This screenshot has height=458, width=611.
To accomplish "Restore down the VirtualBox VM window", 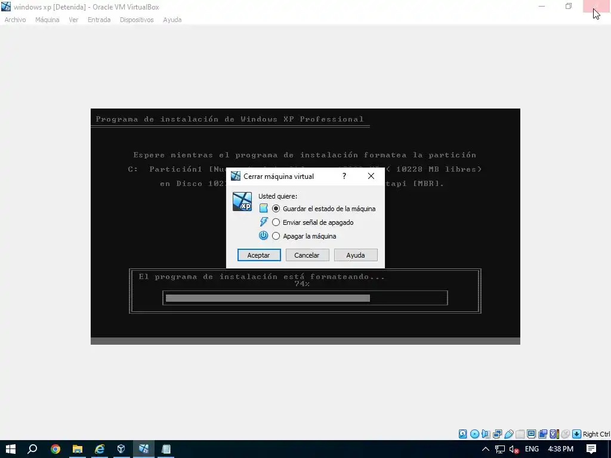I will [569, 6].
